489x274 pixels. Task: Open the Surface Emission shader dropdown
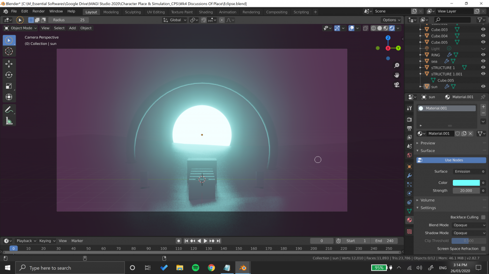(x=467, y=171)
